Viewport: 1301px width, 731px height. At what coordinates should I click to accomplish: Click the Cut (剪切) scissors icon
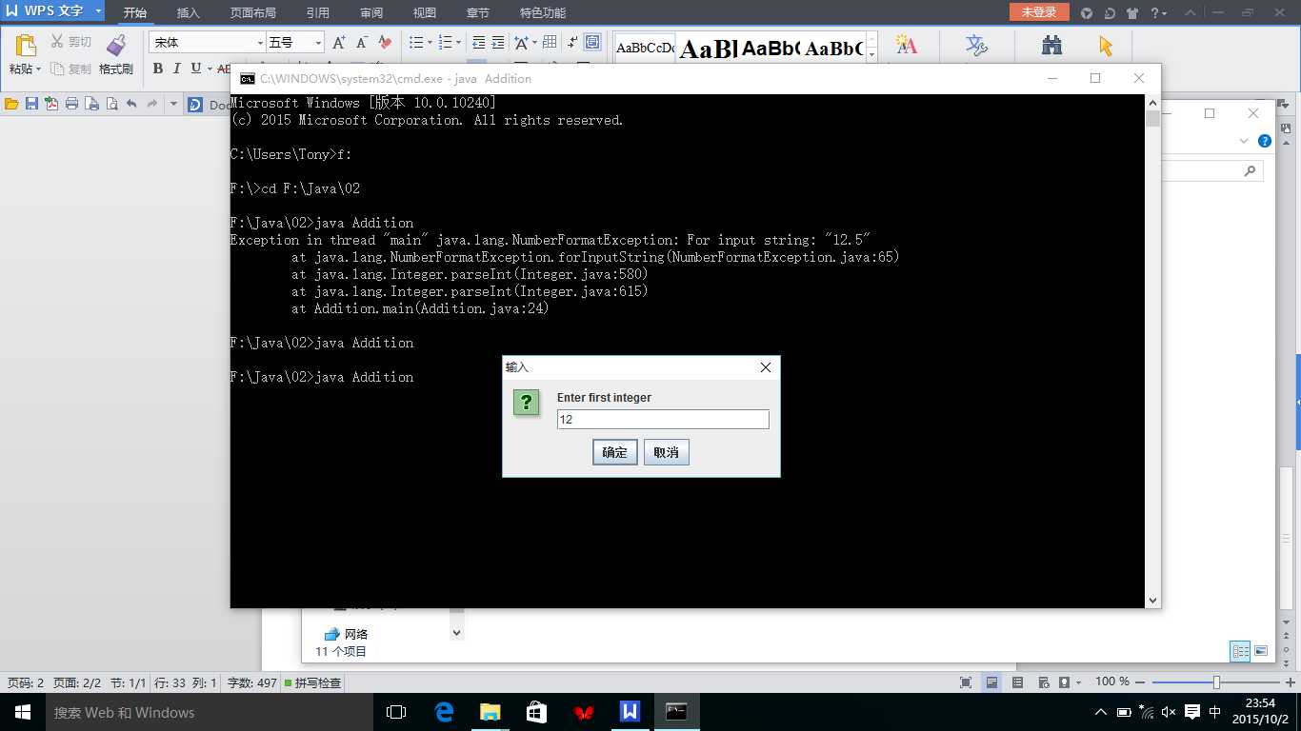57,42
